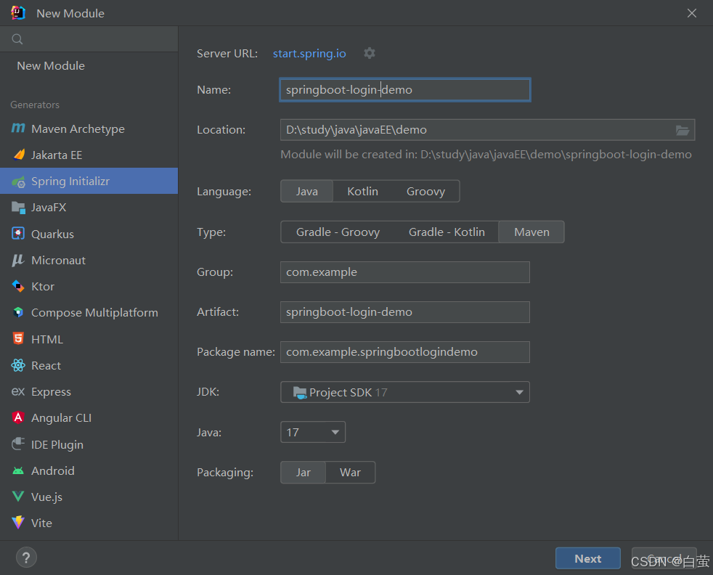Image resolution: width=713 pixels, height=575 pixels.
Task: Click the search magnifier icon
Action: [x=17, y=39]
